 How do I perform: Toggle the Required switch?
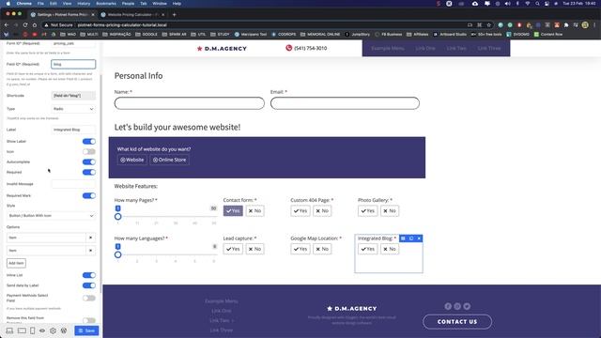click(89, 172)
